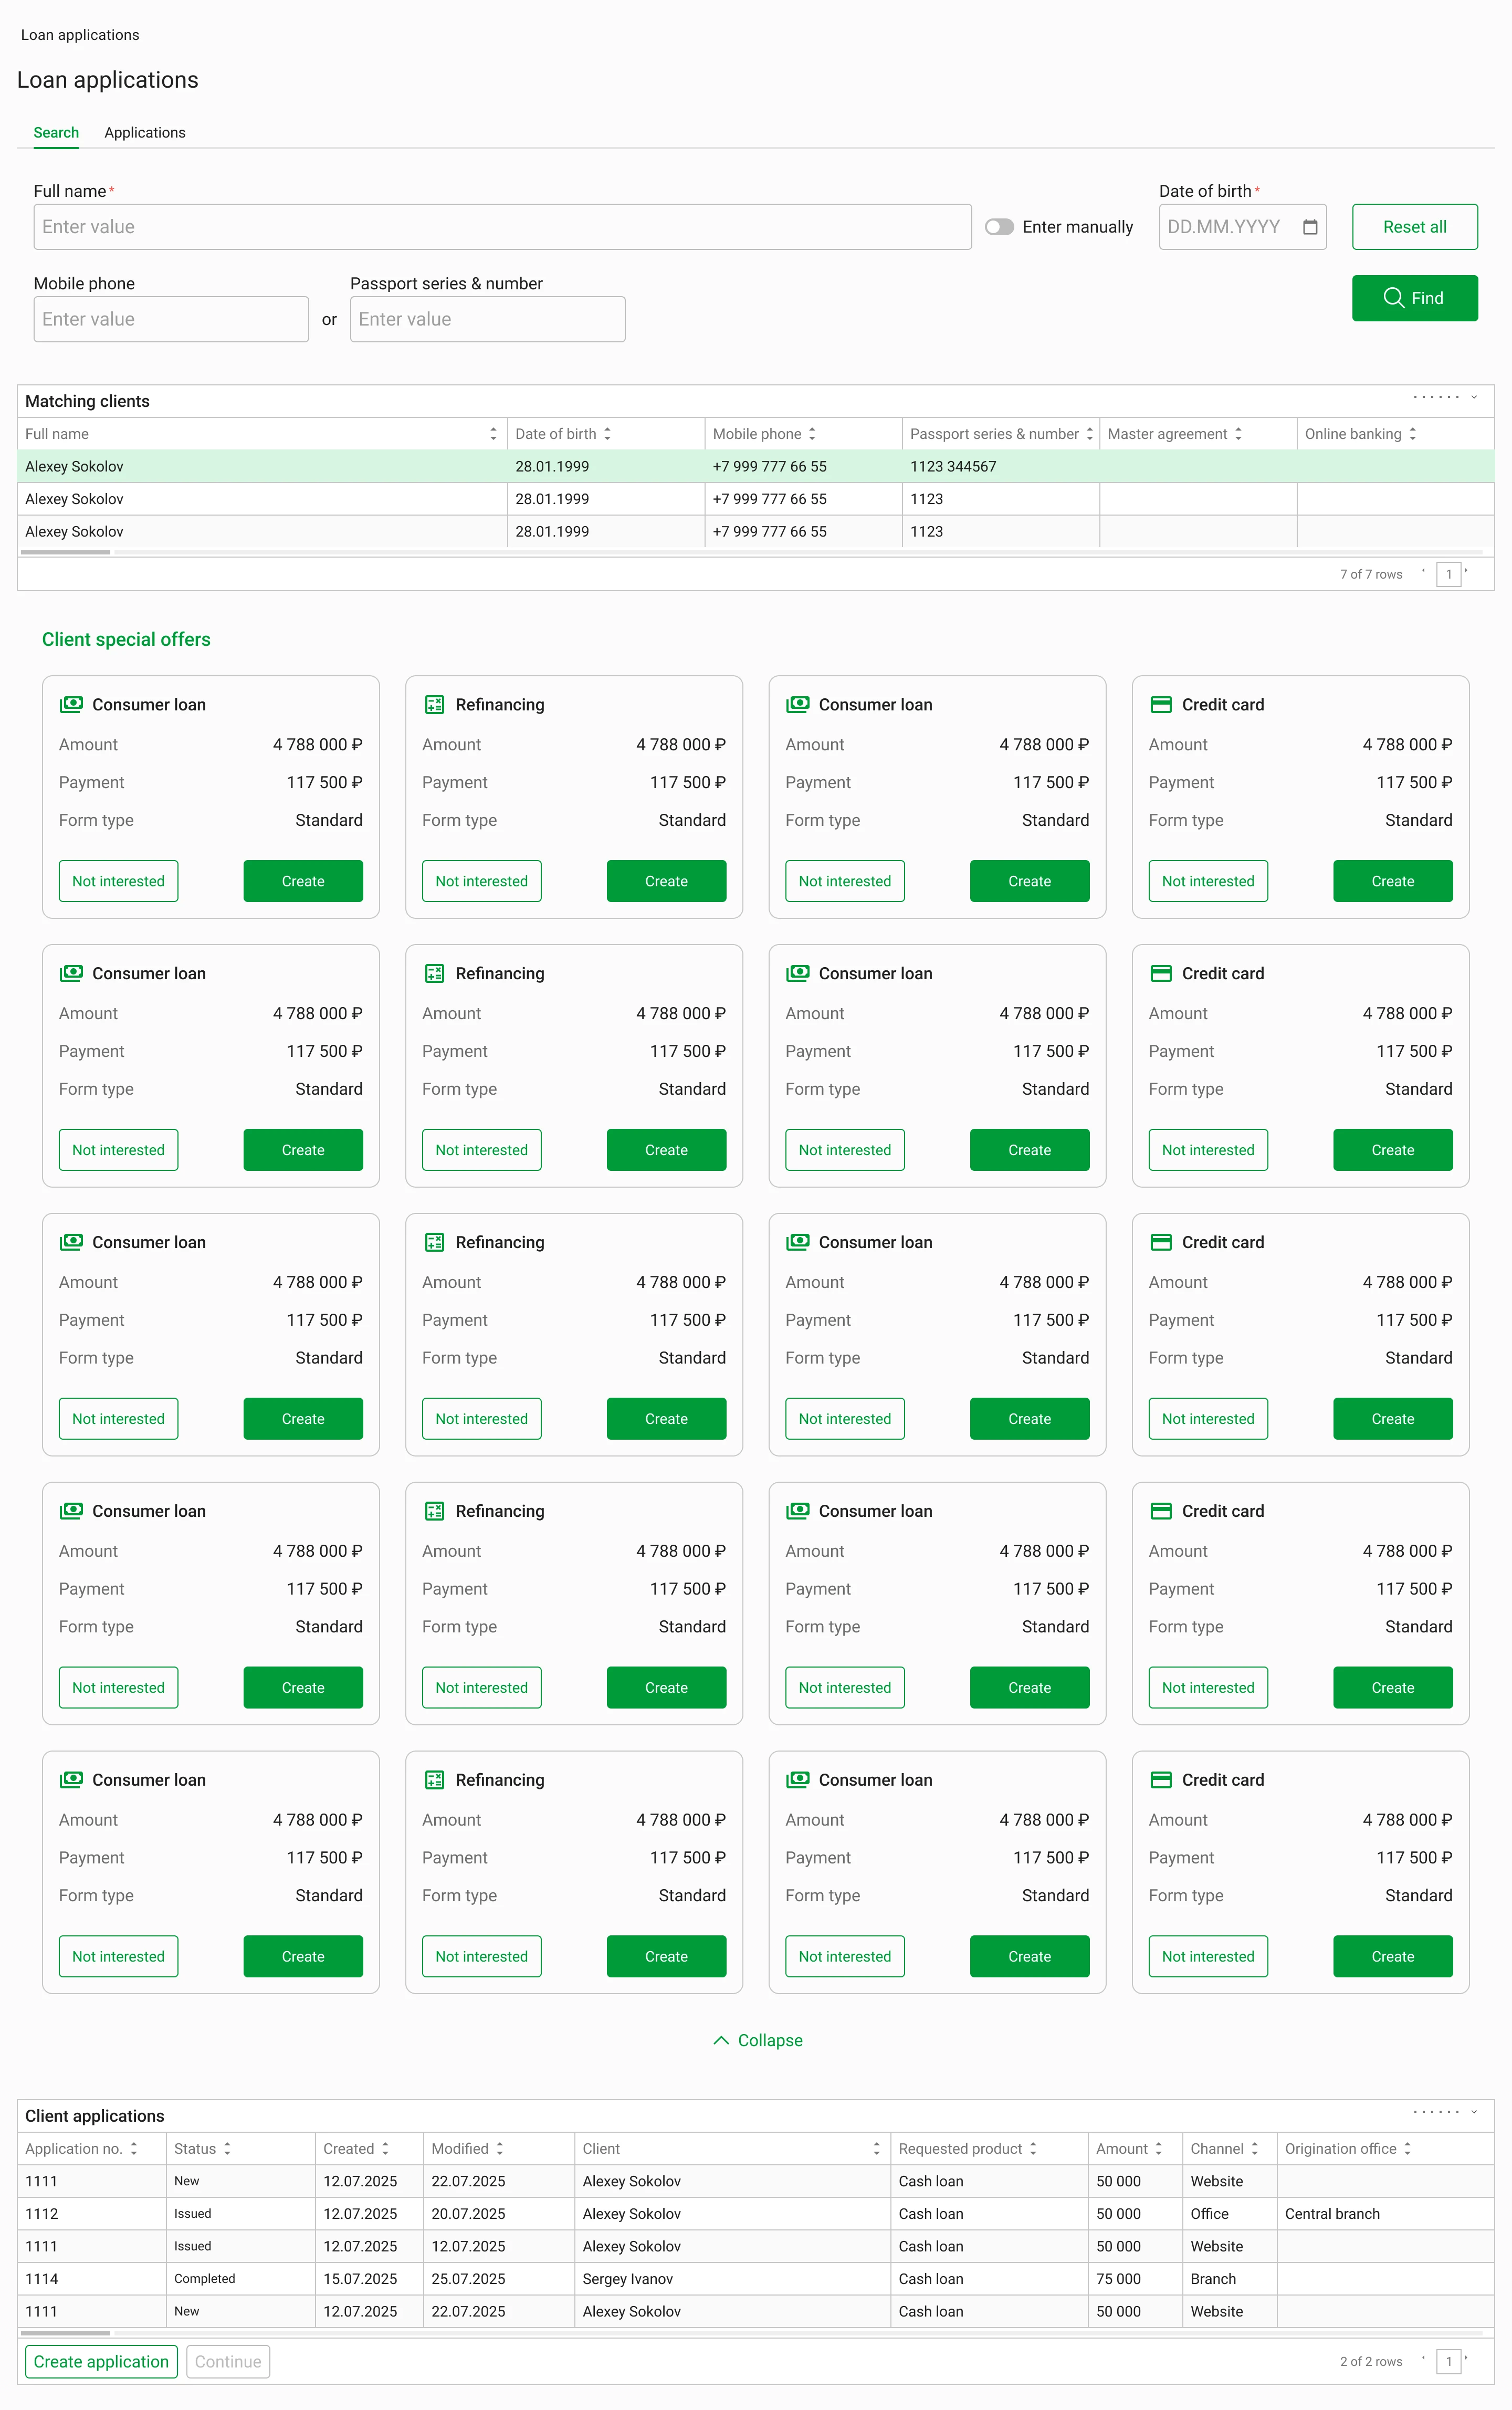Viewport: 1512px width, 2410px height.
Task: Open the date of birth calendar picker
Action: pyautogui.click(x=1309, y=227)
